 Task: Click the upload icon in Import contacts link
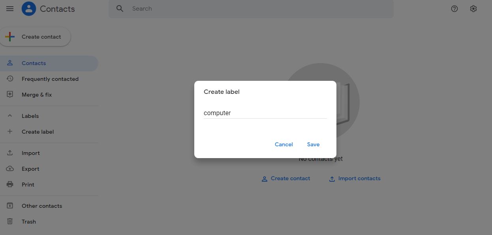click(332, 179)
